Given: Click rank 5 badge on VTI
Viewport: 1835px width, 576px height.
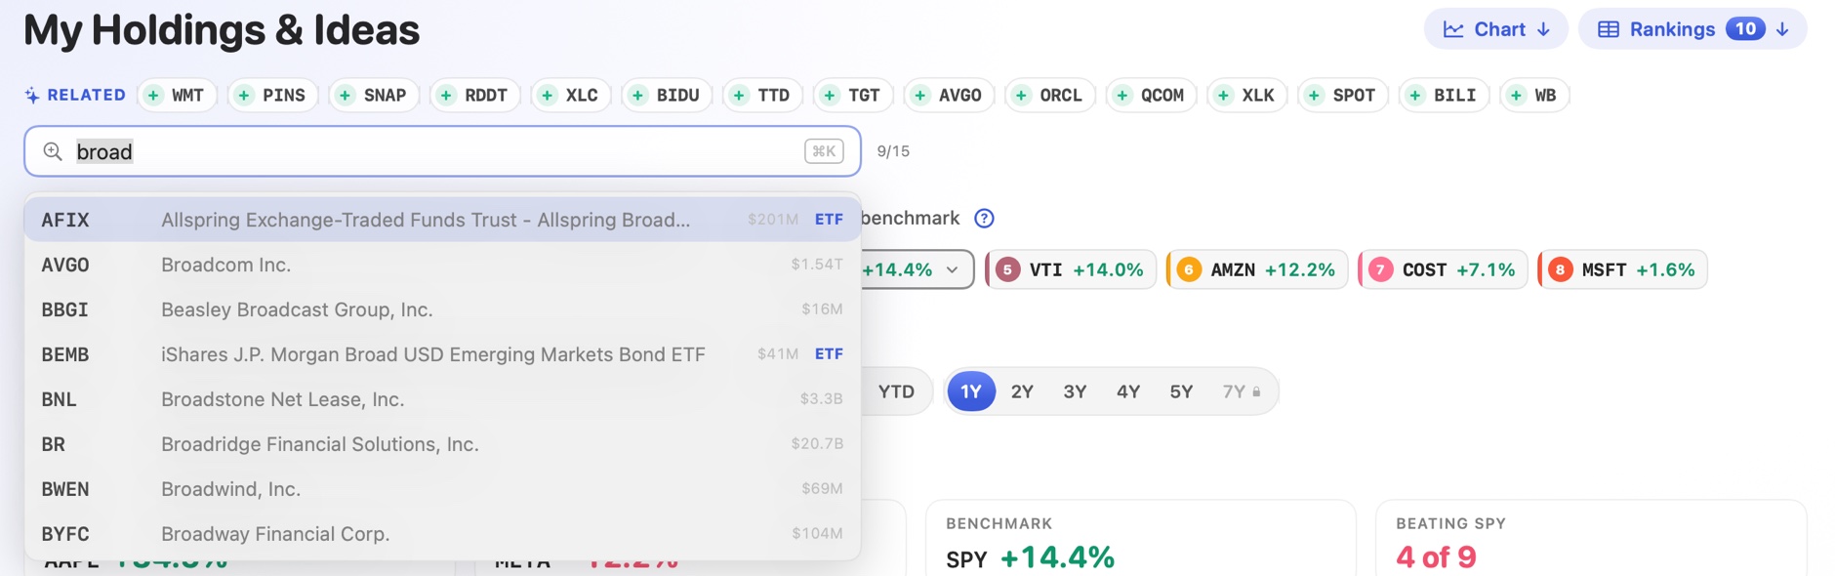Looking at the screenshot, I should 1008,269.
